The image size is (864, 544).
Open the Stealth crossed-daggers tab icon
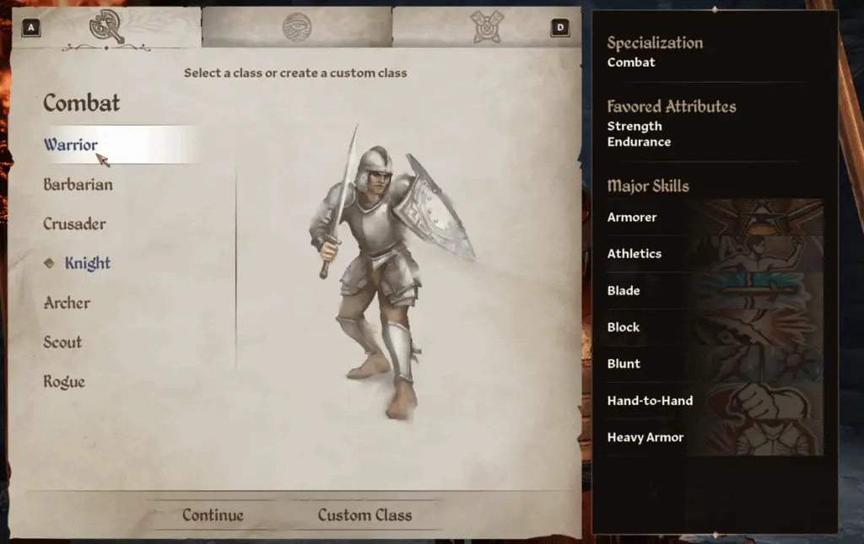(487, 26)
